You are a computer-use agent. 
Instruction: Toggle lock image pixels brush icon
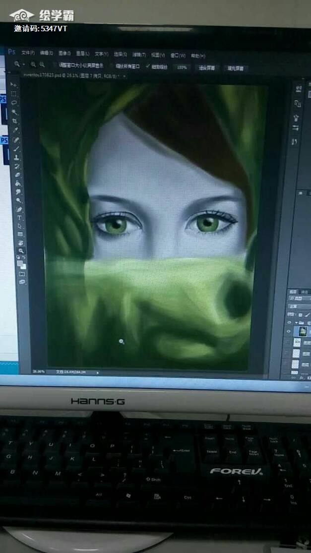pyautogui.click(x=308, y=314)
